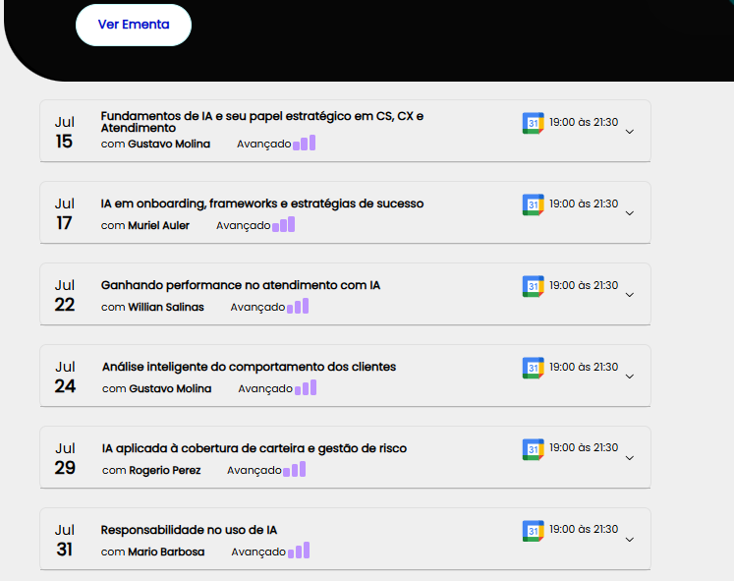The height and width of the screenshot is (581, 734).
Task: Click the Ver Ementa button
Action: click(x=134, y=25)
